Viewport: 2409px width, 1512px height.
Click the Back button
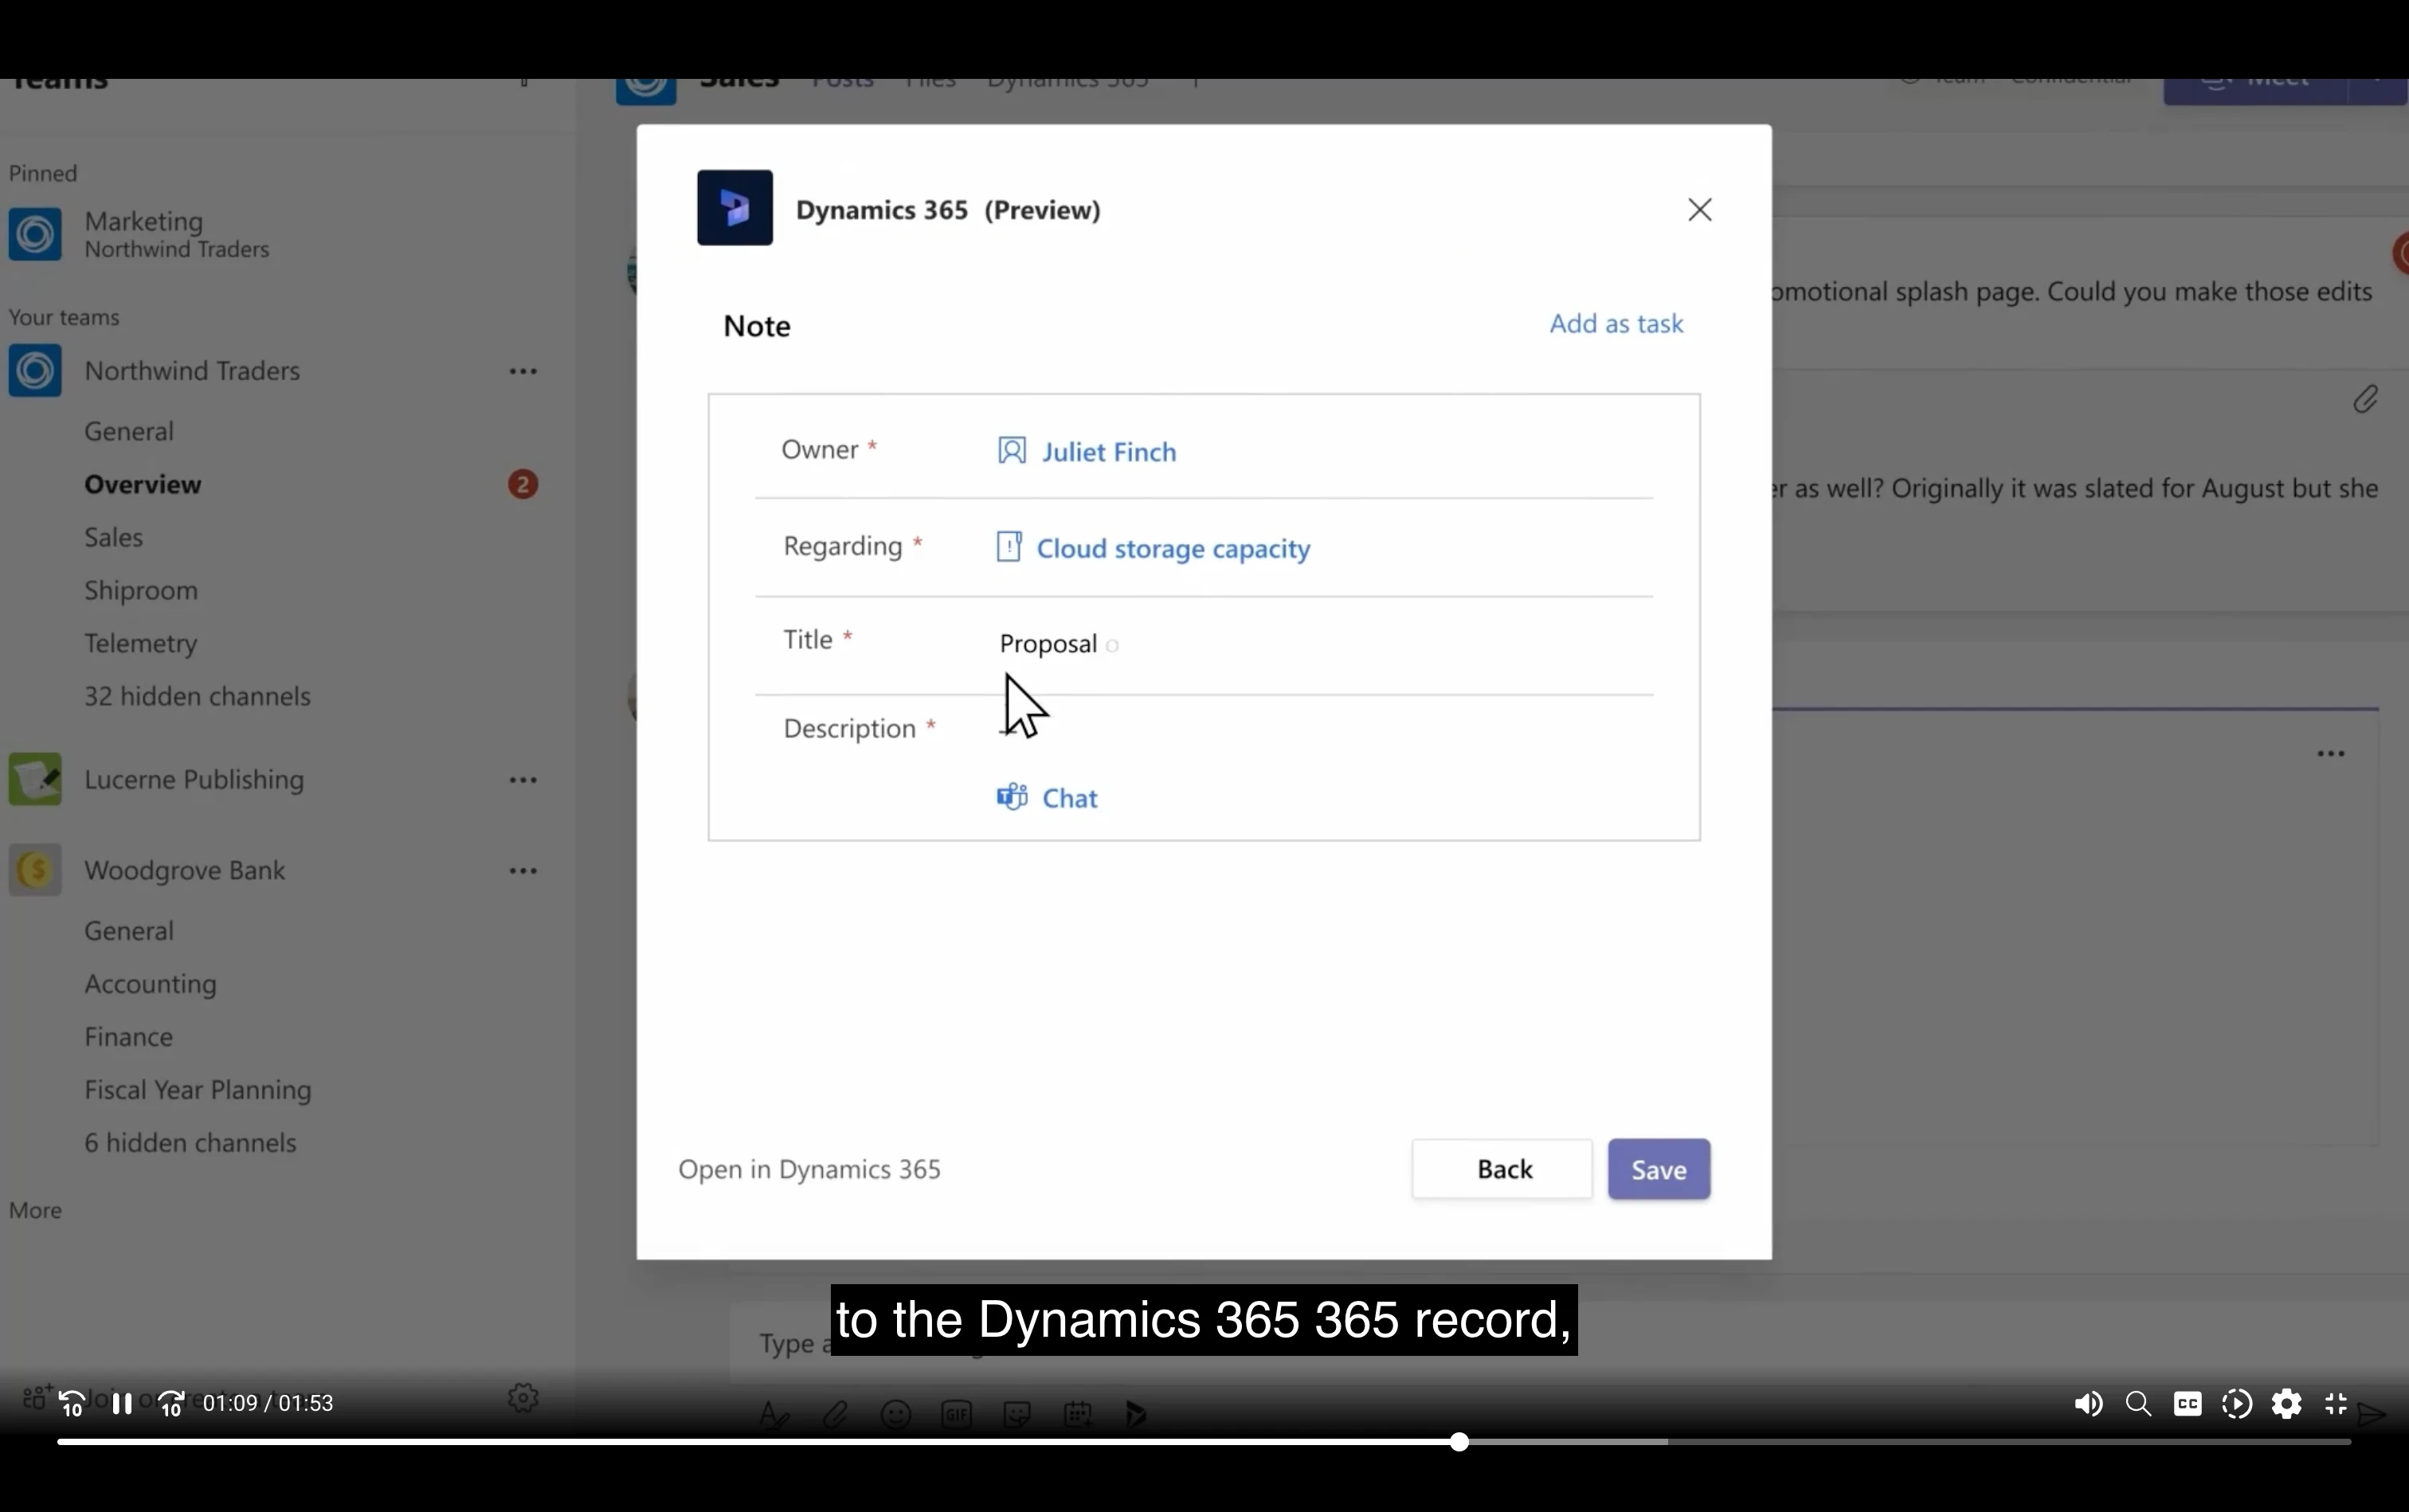pos(1502,1169)
